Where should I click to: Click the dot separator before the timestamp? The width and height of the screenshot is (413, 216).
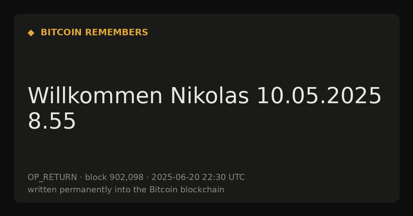(x=148, y=178)
